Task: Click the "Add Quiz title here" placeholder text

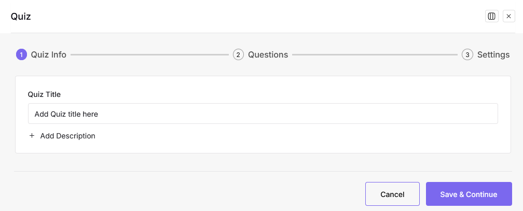Action: coord(66,114)
